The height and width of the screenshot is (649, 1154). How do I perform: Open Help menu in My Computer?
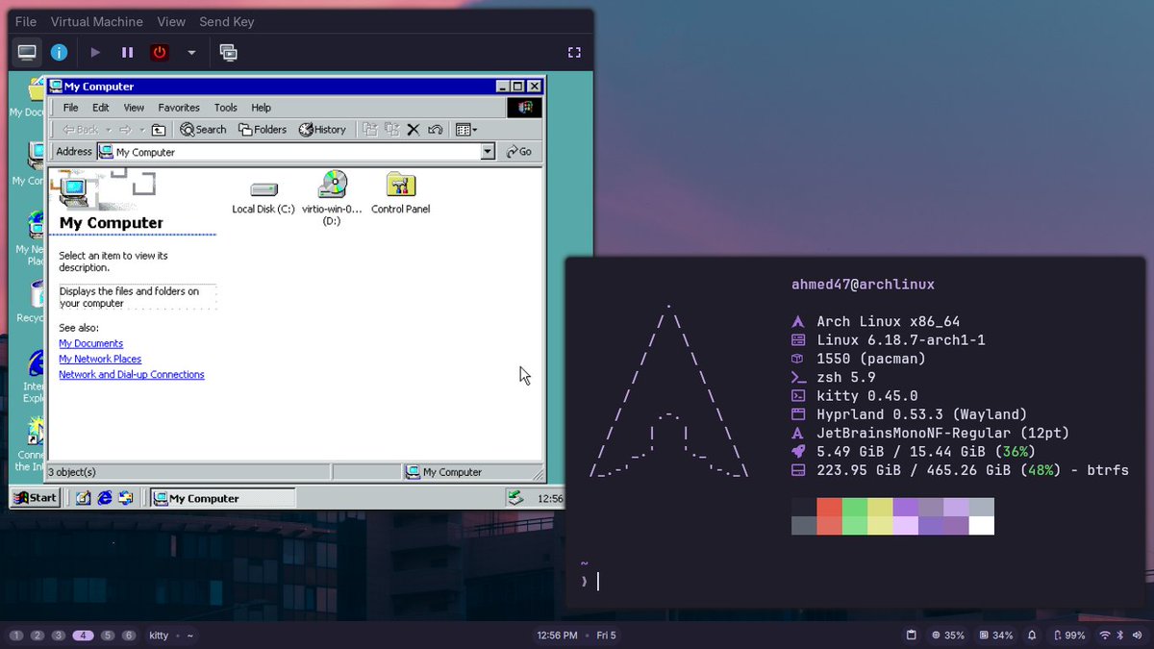pyautogui.click(x=262, y=108)
